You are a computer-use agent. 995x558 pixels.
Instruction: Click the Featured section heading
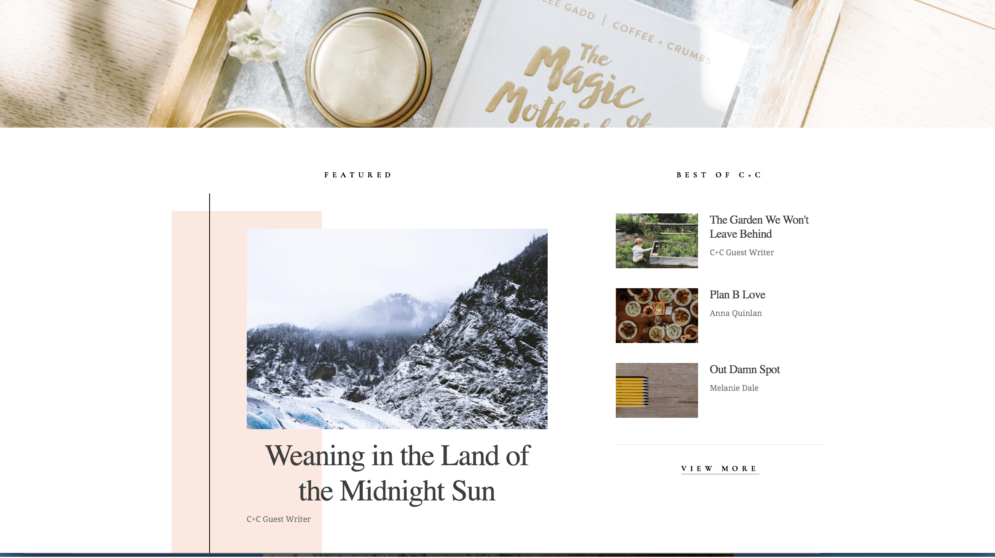[x=358, y=175]
